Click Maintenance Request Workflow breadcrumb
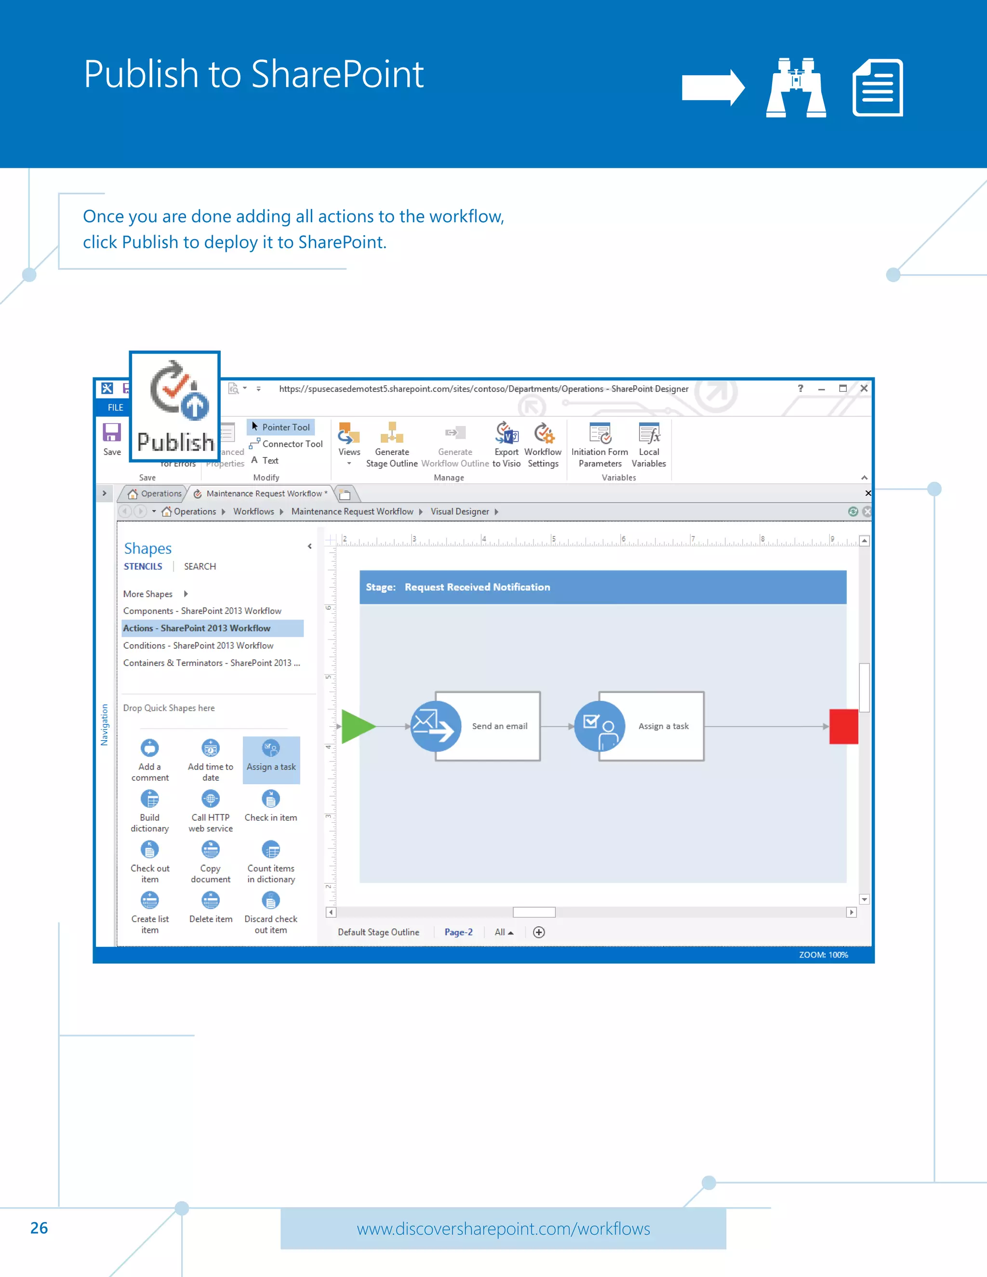The height and width of the screenshot is (1277, 987). click(x=352, y=512)
